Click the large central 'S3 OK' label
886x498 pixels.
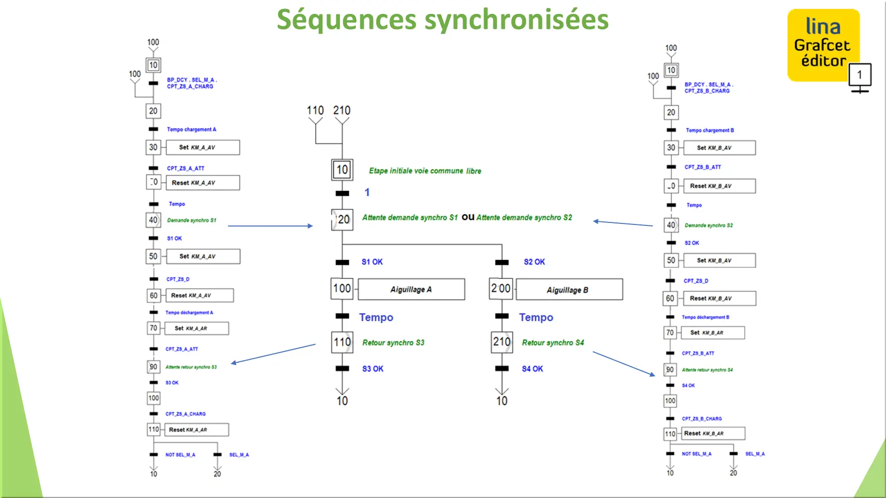[373, 369]
